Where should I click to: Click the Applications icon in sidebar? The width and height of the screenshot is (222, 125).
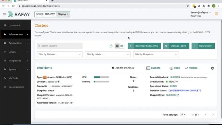click(x=5, y=43)
